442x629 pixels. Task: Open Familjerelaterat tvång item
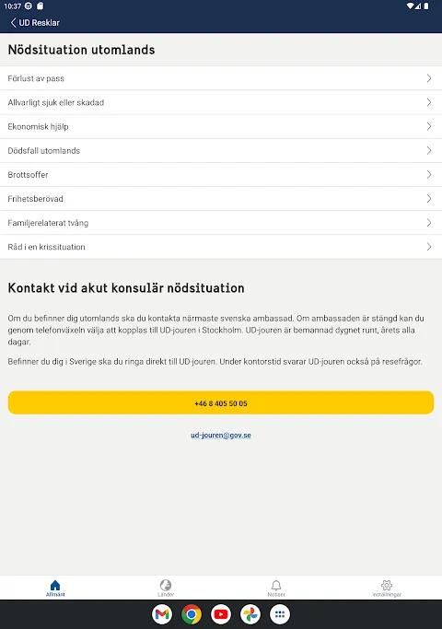221,223
